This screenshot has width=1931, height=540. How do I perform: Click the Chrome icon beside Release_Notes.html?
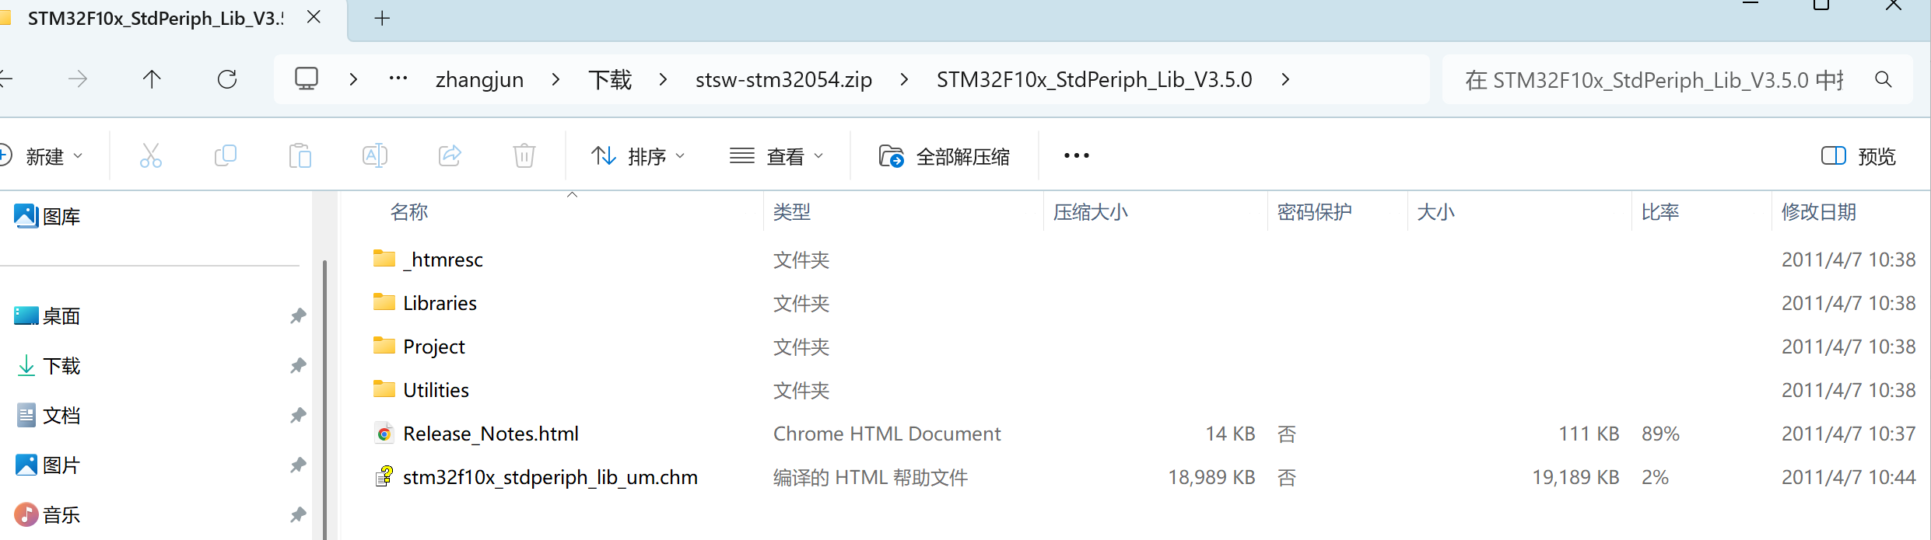click(x=384, y=434)
